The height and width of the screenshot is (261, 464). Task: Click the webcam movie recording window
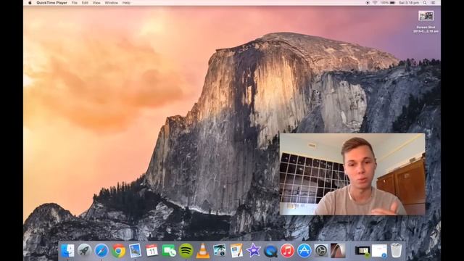click(352, 174)
